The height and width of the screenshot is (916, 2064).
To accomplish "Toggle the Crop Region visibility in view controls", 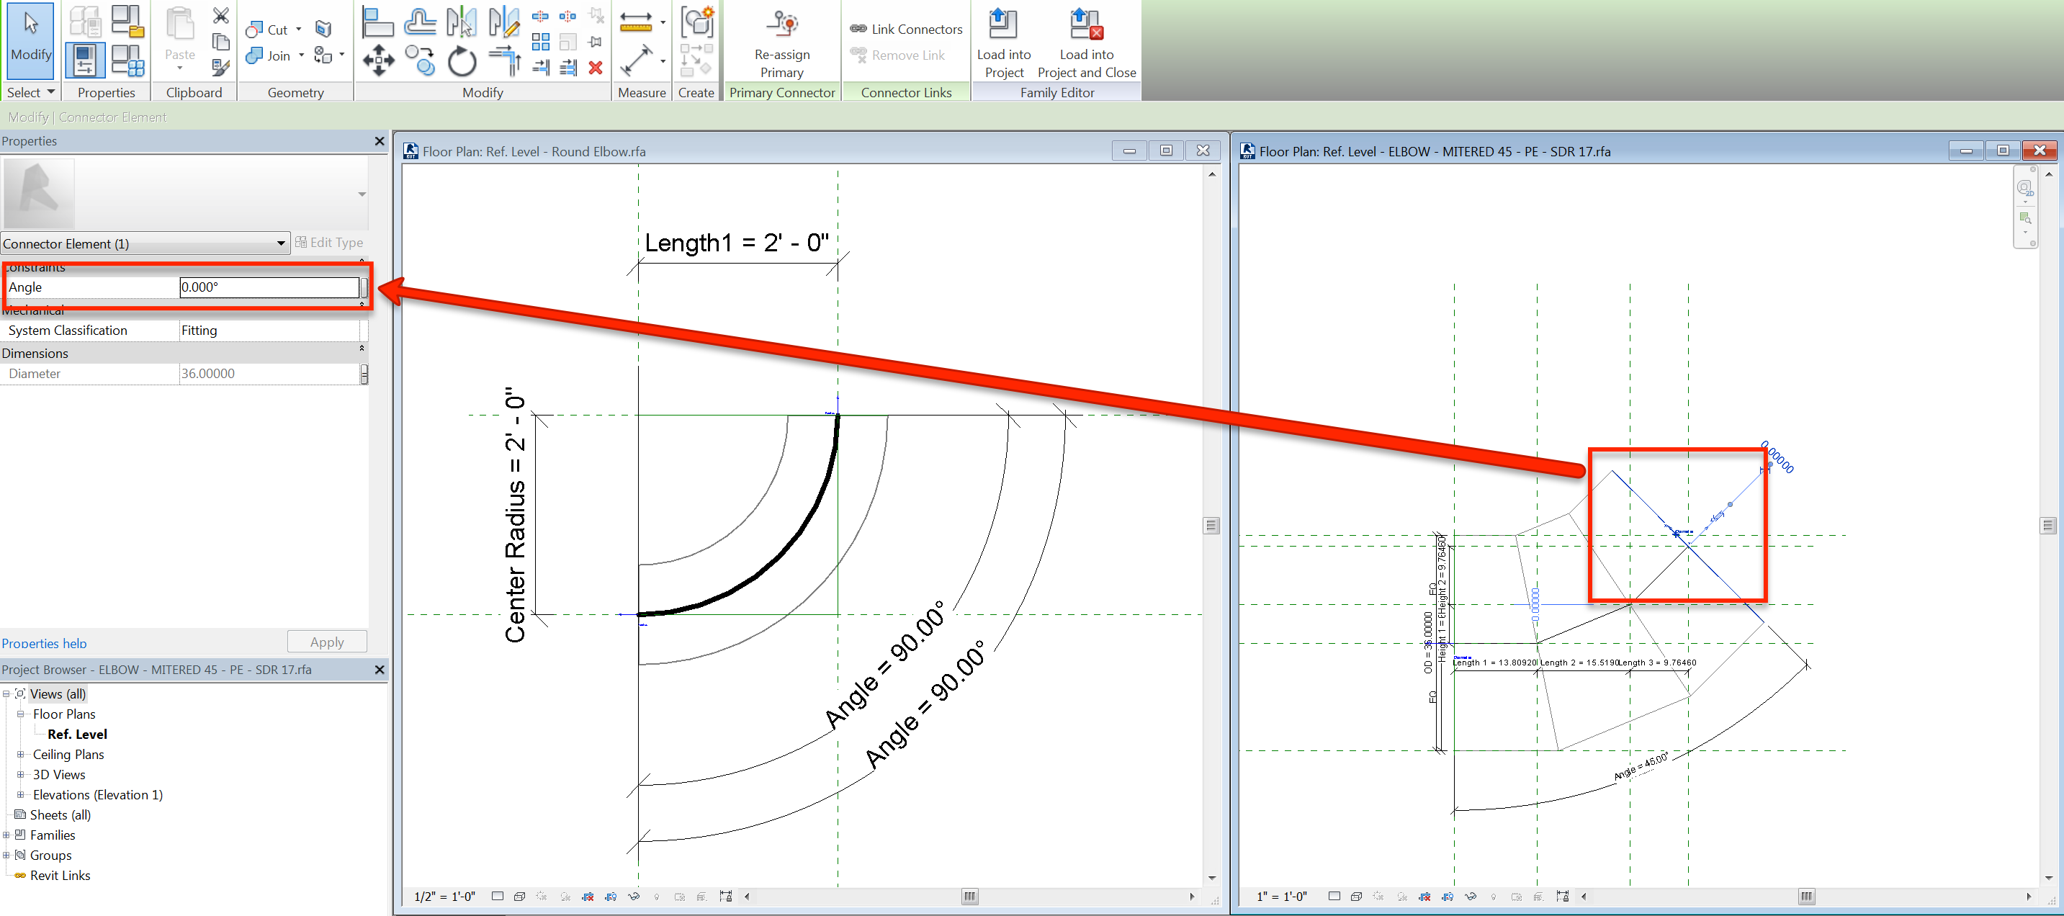I will point(611,897).
